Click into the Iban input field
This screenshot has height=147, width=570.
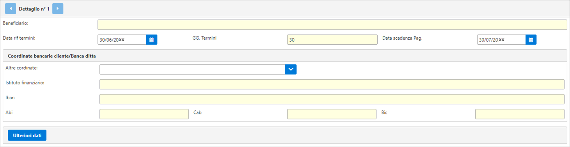[332, 99]
